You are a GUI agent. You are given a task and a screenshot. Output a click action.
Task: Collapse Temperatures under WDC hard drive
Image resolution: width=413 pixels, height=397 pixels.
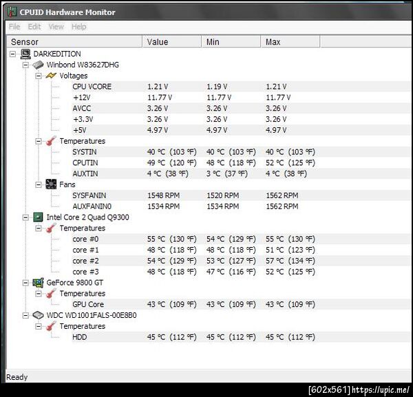point(39,326)
